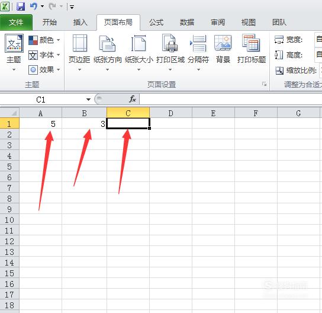
Task: Open the 分隔符 breaks icon
Action: click(x=198, y=43)
